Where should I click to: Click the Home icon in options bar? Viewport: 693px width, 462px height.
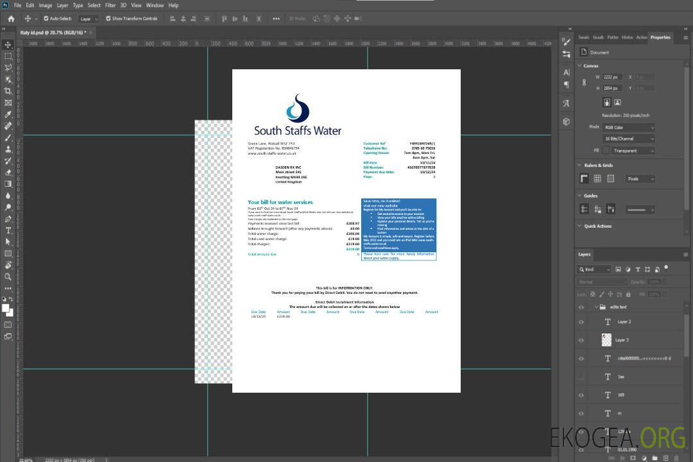pyautogui.click(x=11, y=19)
